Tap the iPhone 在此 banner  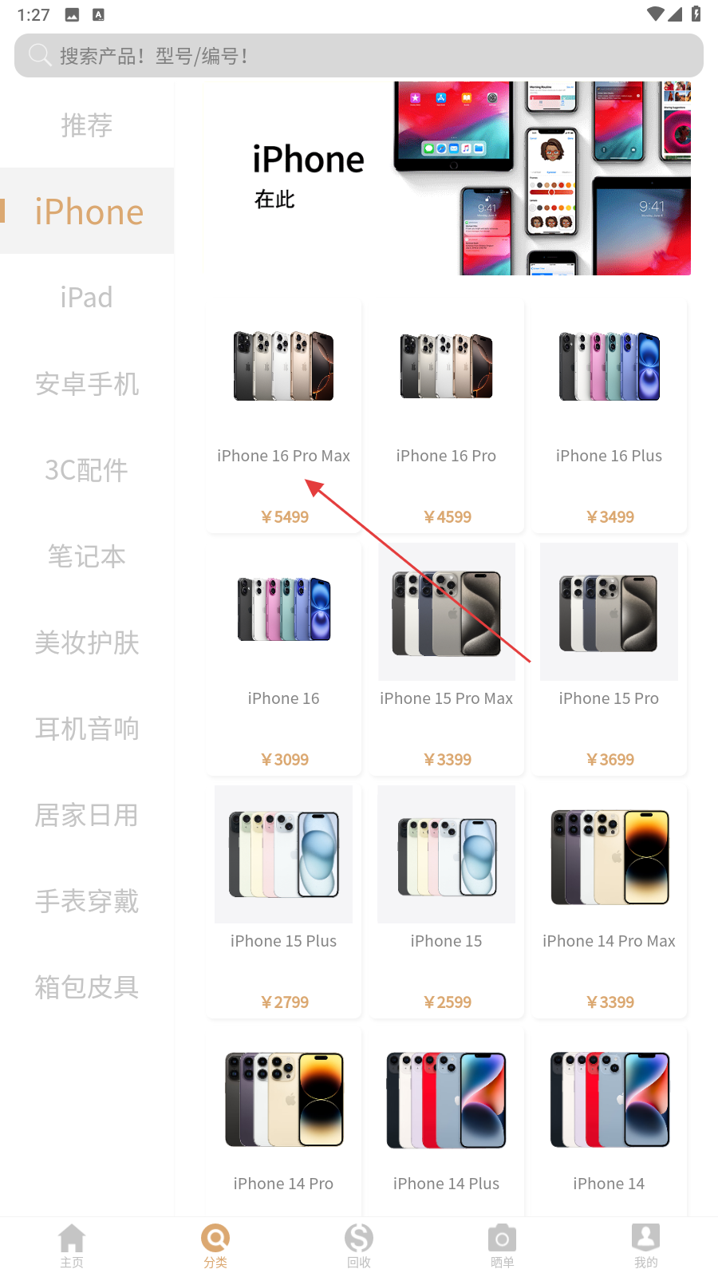(x=448, y=178)
